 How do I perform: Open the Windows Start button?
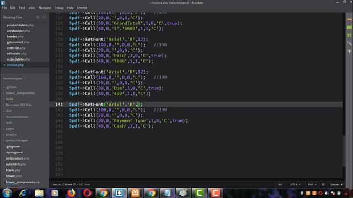[x=7, y=193]
